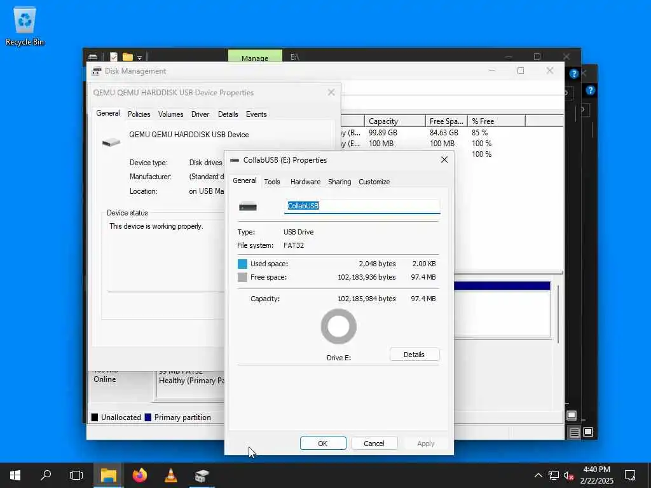
Task: Open the Volumes tab in QEMU Device Properties
Action: (x=170, y=114)
